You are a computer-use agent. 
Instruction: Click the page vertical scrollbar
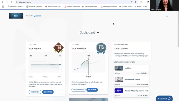pos(178,29)
